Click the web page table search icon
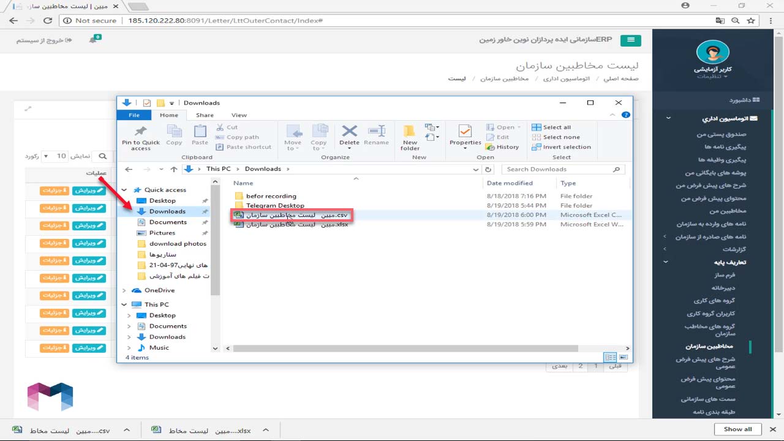The height and width of the screenshot is (441, 784). [x=104, y=156]
